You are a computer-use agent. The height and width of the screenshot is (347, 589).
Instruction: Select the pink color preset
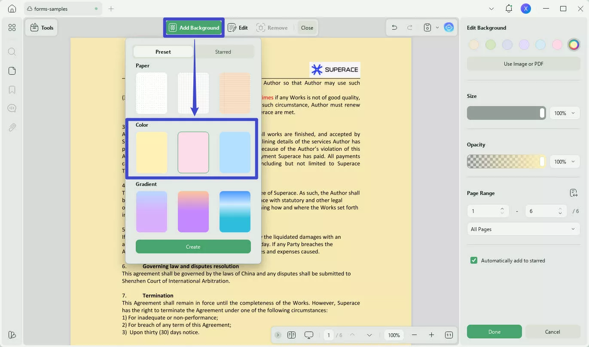click(193, 152)
